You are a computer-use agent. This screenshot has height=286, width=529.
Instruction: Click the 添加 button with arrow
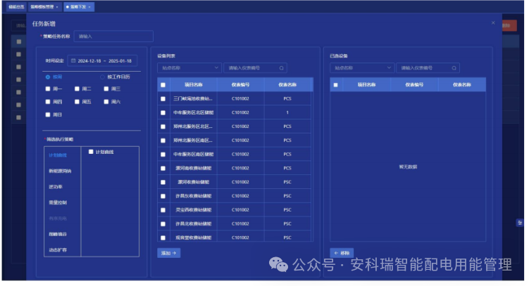click(x=168, y=253)
